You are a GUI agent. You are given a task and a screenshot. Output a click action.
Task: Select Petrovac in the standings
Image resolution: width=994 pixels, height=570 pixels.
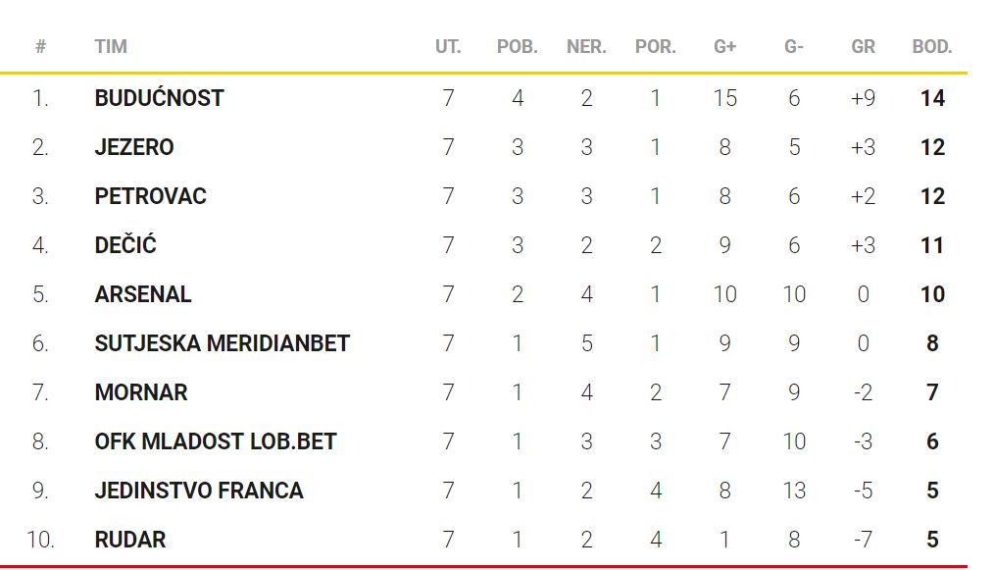tap(150, 196)
